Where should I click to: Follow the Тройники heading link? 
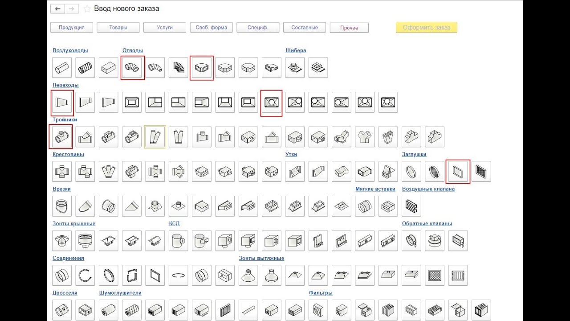coord(65,119)
